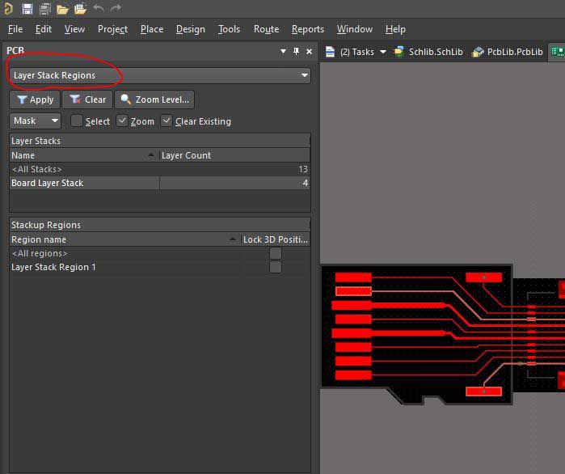The image size is (565, 474).
Task: Switch to the PcbLib.PcbLib tab
Action: click(x=508, y=52)
